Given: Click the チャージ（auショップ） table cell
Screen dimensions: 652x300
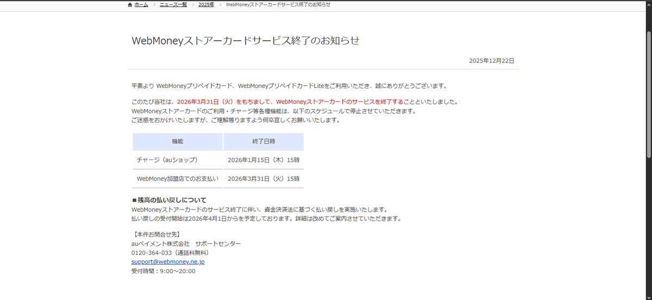Looking at the screenshot, I should (x=178, y=160).
